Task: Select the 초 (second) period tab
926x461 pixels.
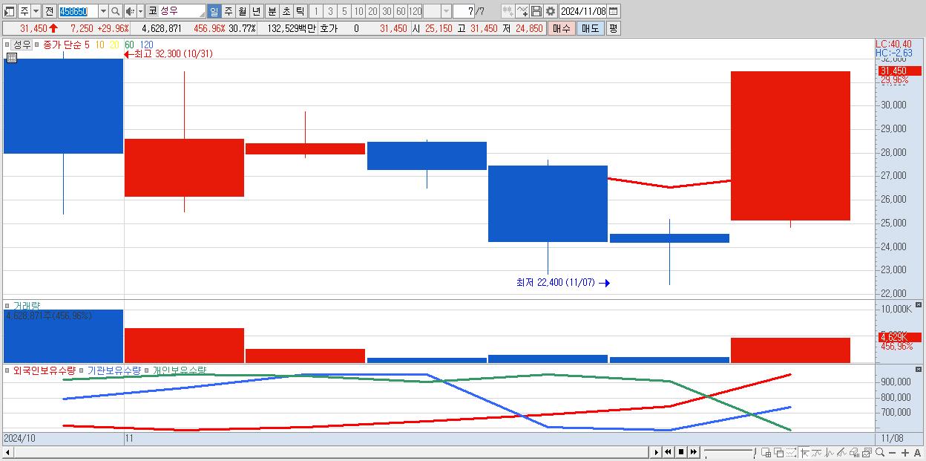Action: 286,11
